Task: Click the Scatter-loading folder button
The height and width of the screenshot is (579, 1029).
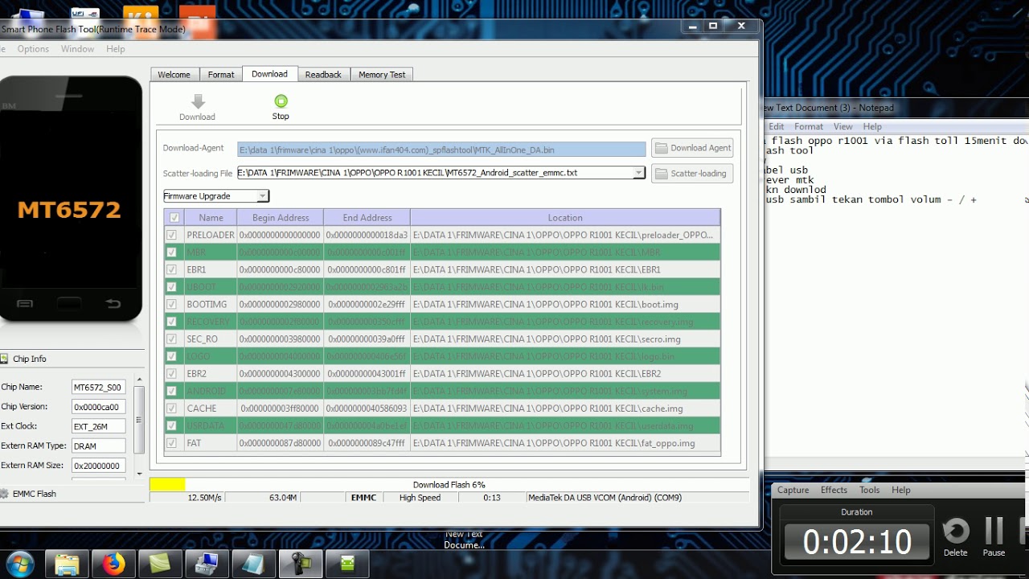Action: pos(692,173)
